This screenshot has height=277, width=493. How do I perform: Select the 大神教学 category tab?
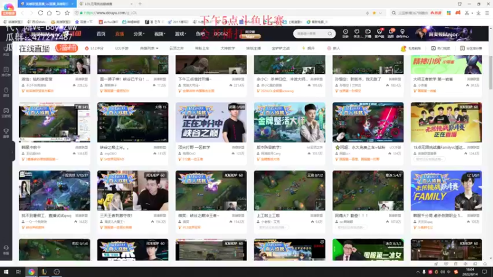(227, 49)
